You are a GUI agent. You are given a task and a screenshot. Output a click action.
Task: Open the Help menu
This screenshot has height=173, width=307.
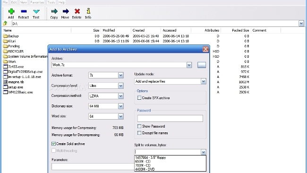[x=62, y=2]
